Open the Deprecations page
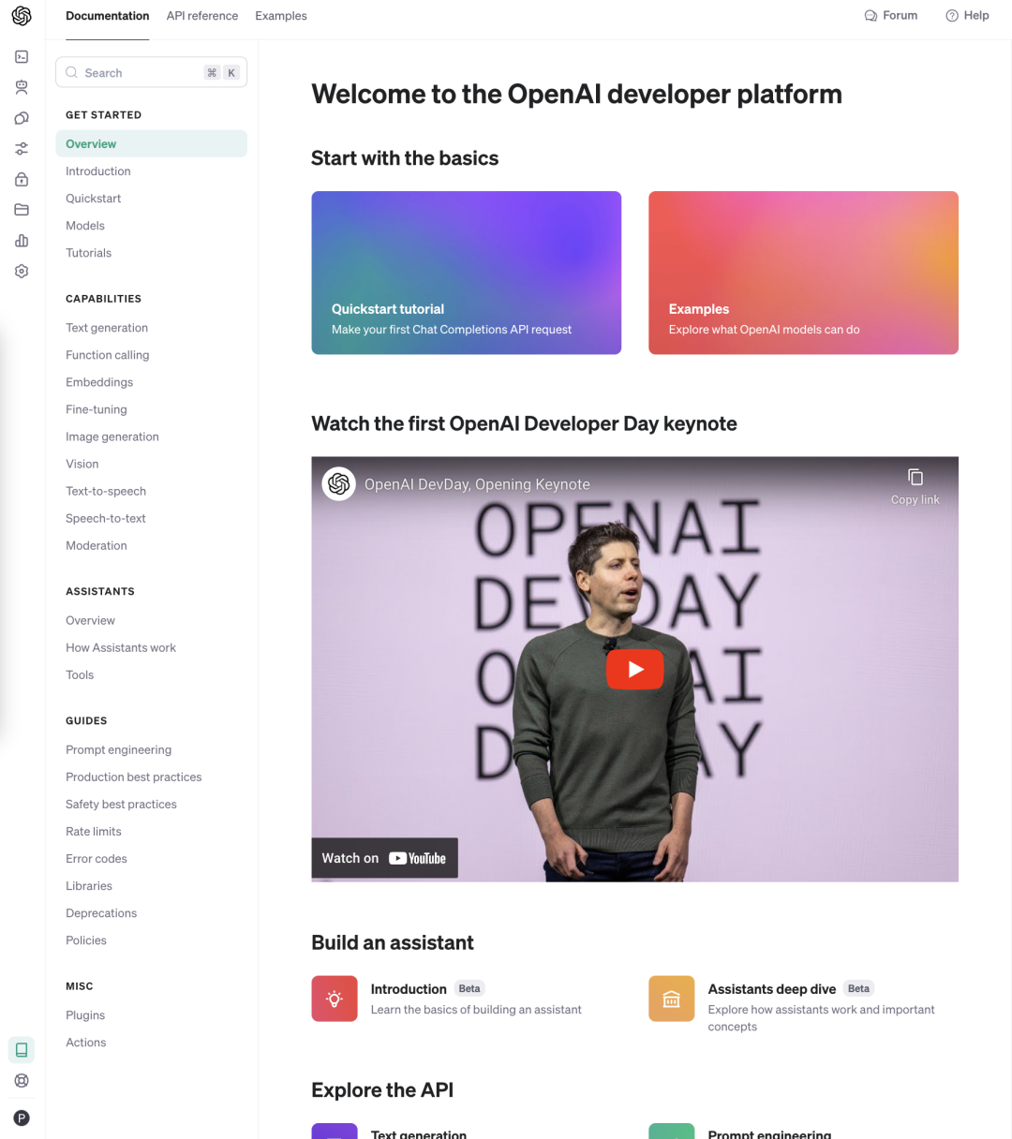 tap(101, 912)
